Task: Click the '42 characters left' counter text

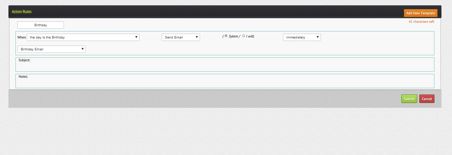Action: (x=421, y=22)
